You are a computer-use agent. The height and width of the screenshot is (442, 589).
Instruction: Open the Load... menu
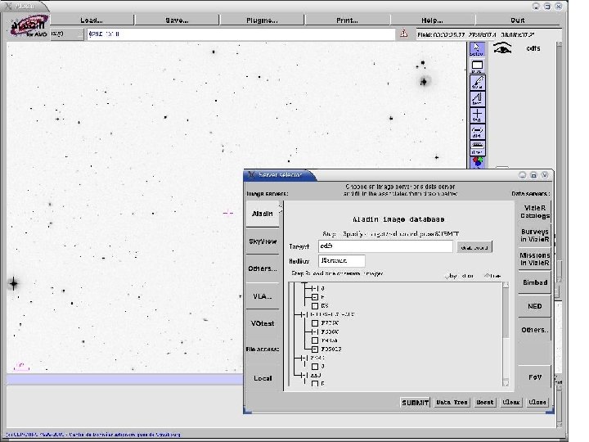(92, 20)
